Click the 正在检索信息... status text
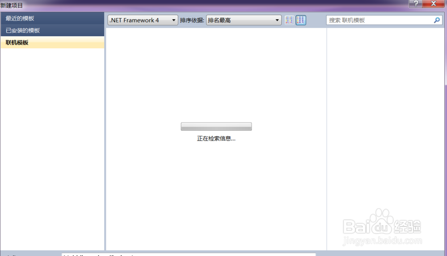The height and width of the screenshot is (256, 447). pyautogui.click(x=216, y=138)
